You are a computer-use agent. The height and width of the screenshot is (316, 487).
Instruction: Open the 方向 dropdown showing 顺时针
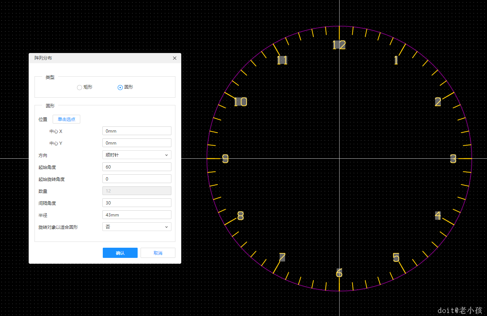coord(137,155)
